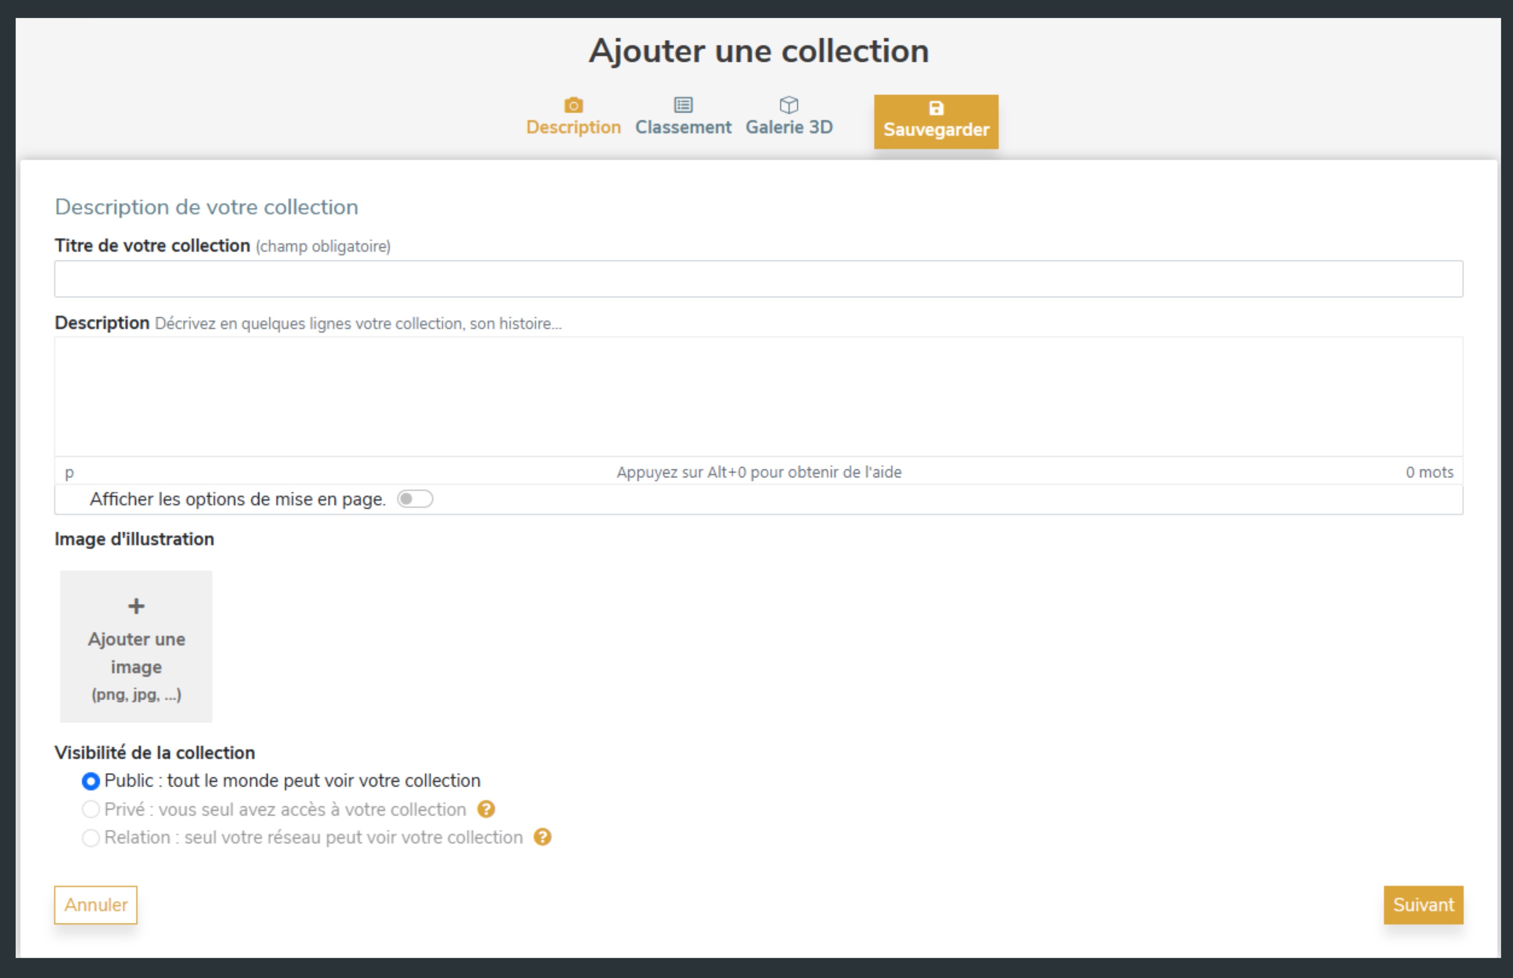
Task: Focus the collection title input field
Action: point(759,279)
